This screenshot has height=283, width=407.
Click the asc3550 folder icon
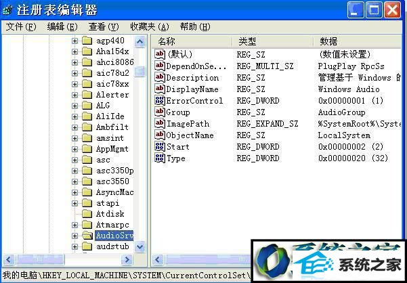coord(87,181)
